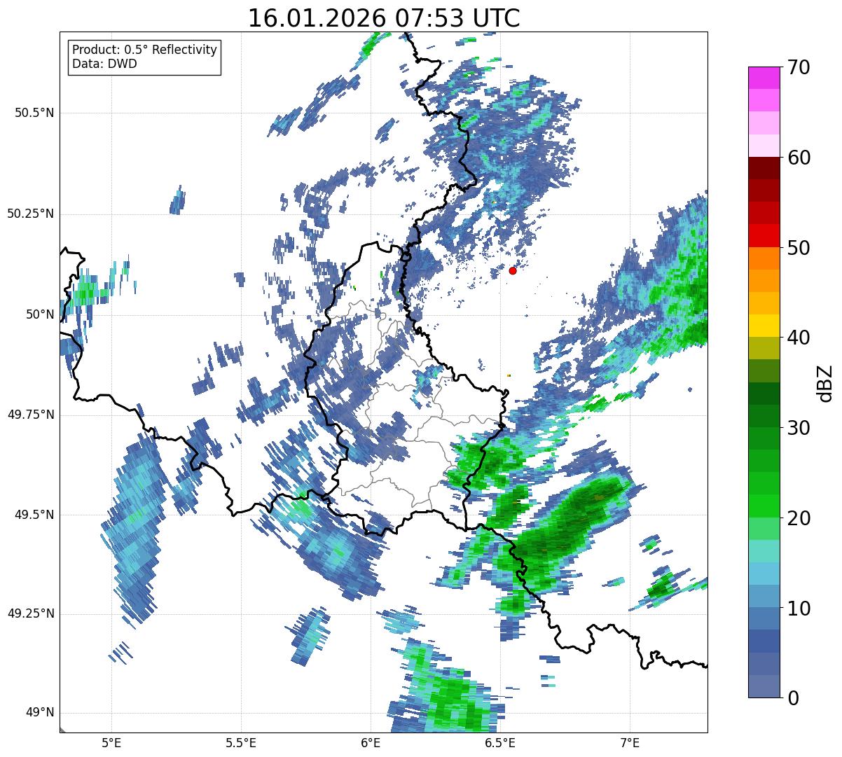Click the 49.25°N latitude label
This screenshot has width=842, height=757.
pyautogui.click(x=30, y=613)
